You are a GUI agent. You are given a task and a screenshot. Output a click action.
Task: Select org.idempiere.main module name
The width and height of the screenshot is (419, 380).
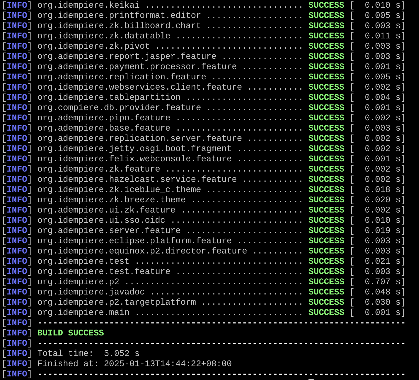coord(83,312)
